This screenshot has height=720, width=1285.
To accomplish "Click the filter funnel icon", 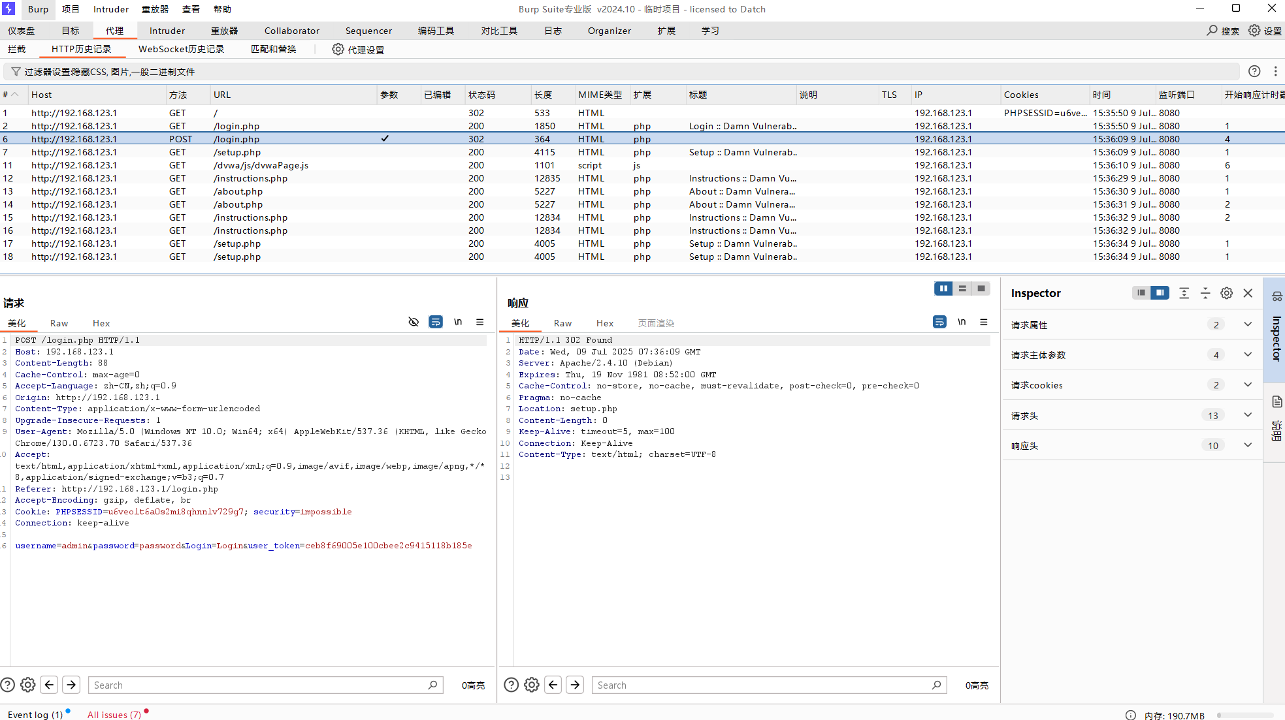I will (x=16, y=72).
